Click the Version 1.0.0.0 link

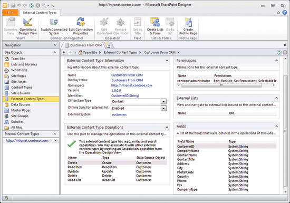pyautogui.click(x=116, y=91)
